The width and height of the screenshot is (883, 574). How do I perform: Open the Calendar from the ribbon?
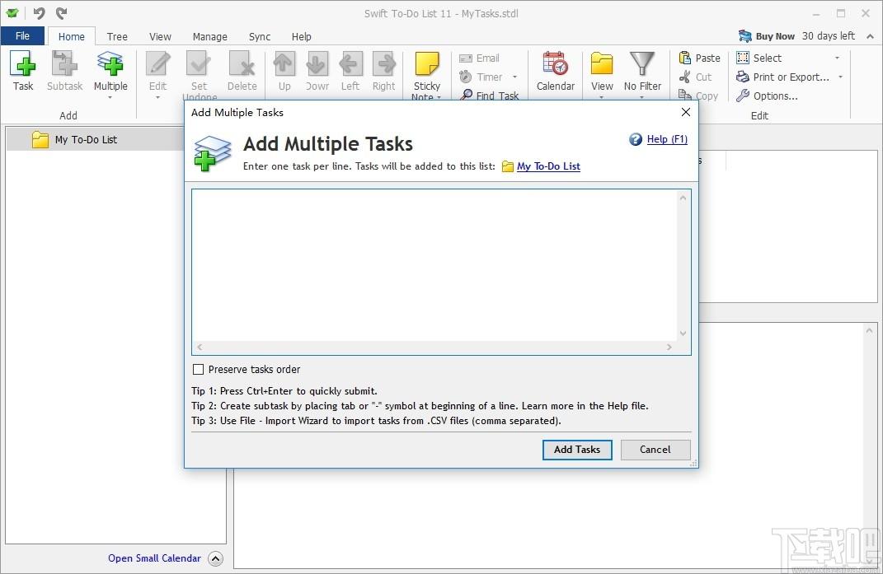click(x=555, y=63)
